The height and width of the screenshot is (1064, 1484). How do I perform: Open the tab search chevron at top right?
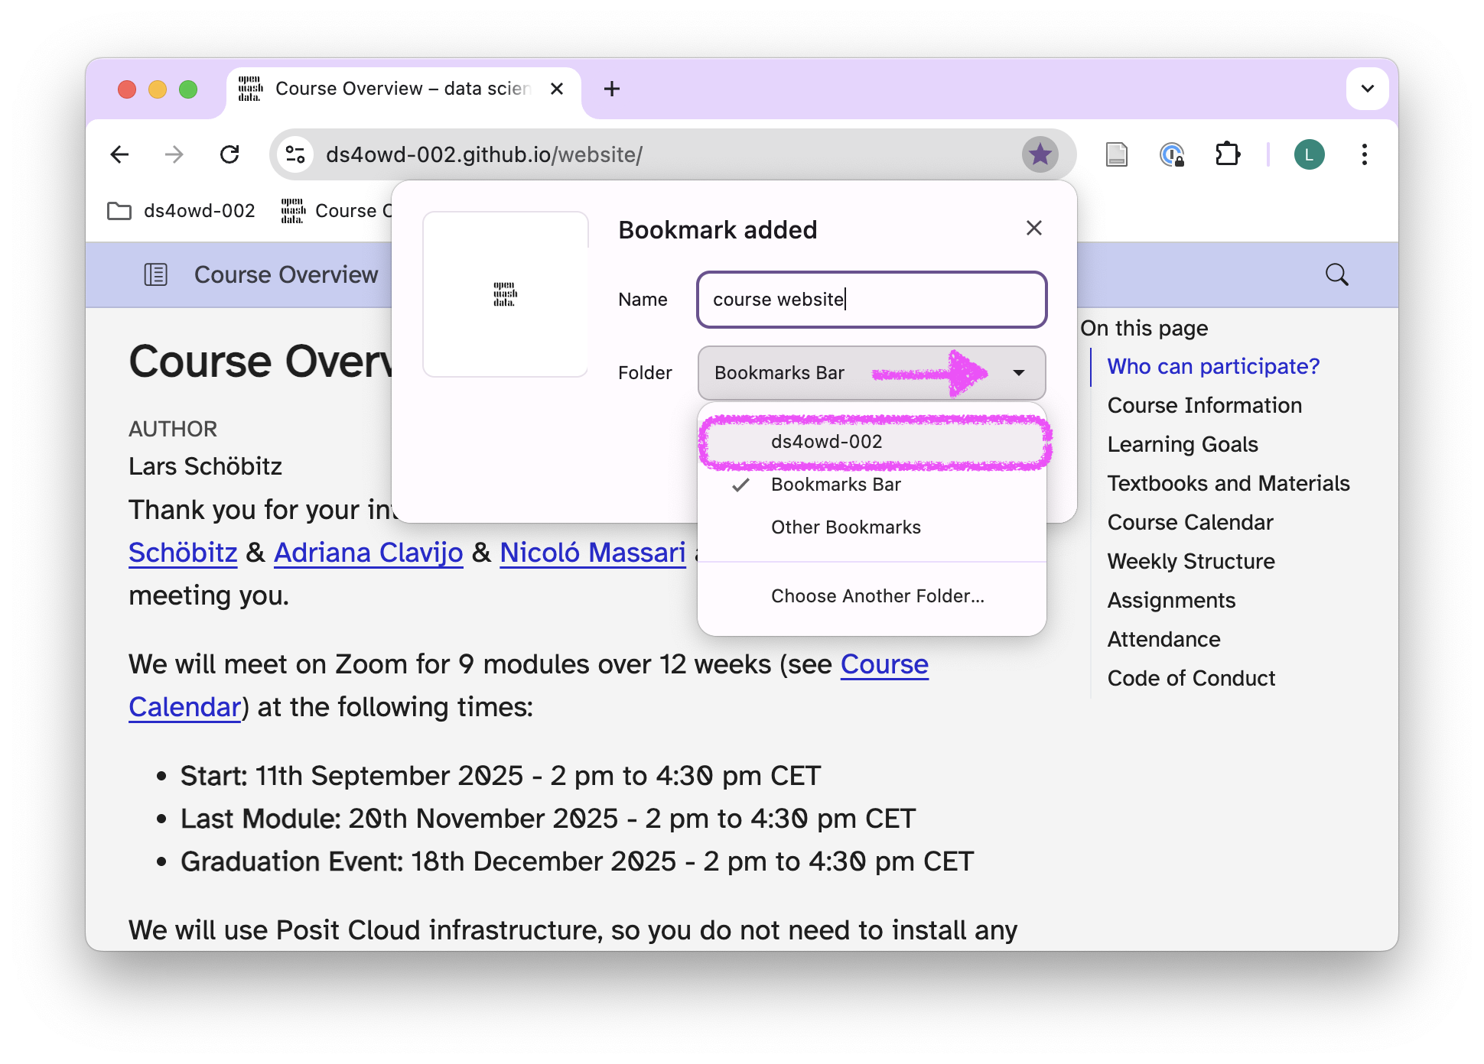pyautogui.click(x=1367, y=89)
